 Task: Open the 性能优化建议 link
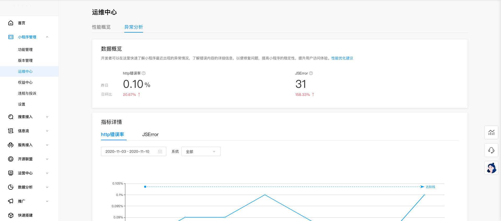click(x=342, y=58)
